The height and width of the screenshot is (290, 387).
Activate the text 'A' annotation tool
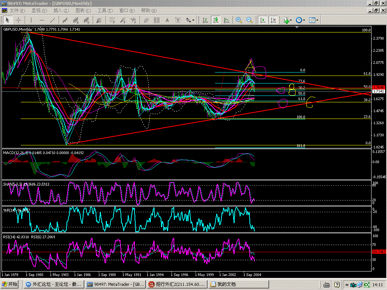[x=167, y=20]
